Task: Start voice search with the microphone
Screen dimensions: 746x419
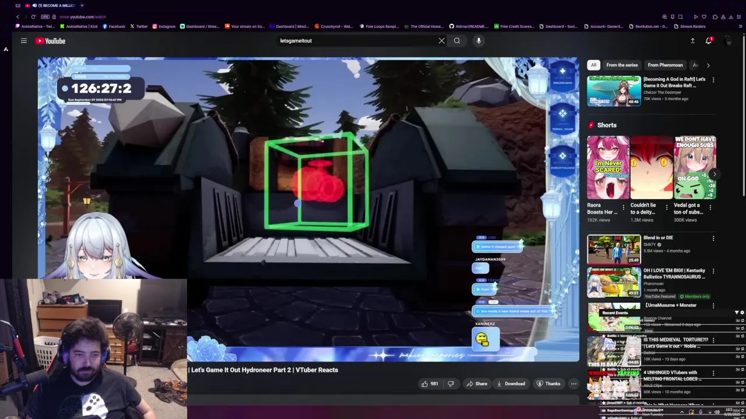Action: point(478,41)
